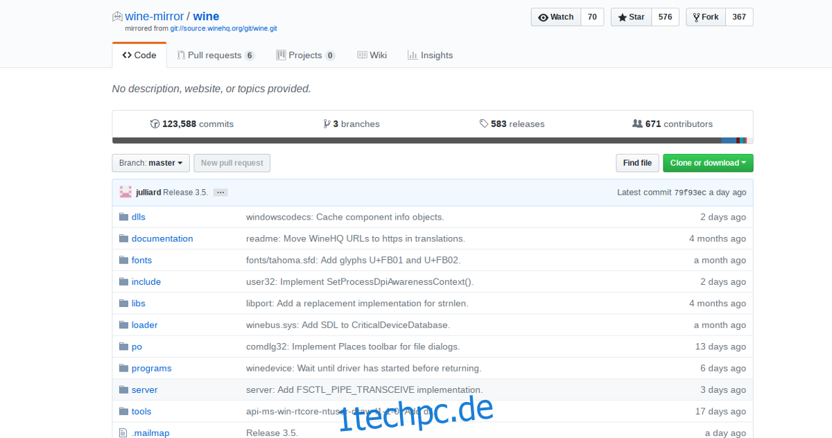832x438 pixels.
Task: Click the folder icon next to documentation
Action: (123, 238)
